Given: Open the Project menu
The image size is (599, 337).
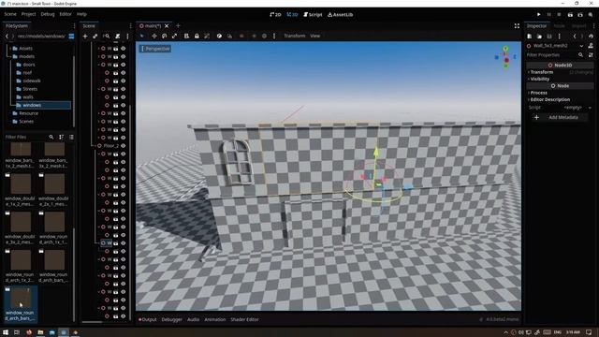Looking at the screenshot, I should (28, 14).
